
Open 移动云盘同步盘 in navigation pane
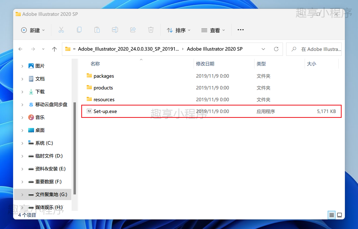point(51,104)
